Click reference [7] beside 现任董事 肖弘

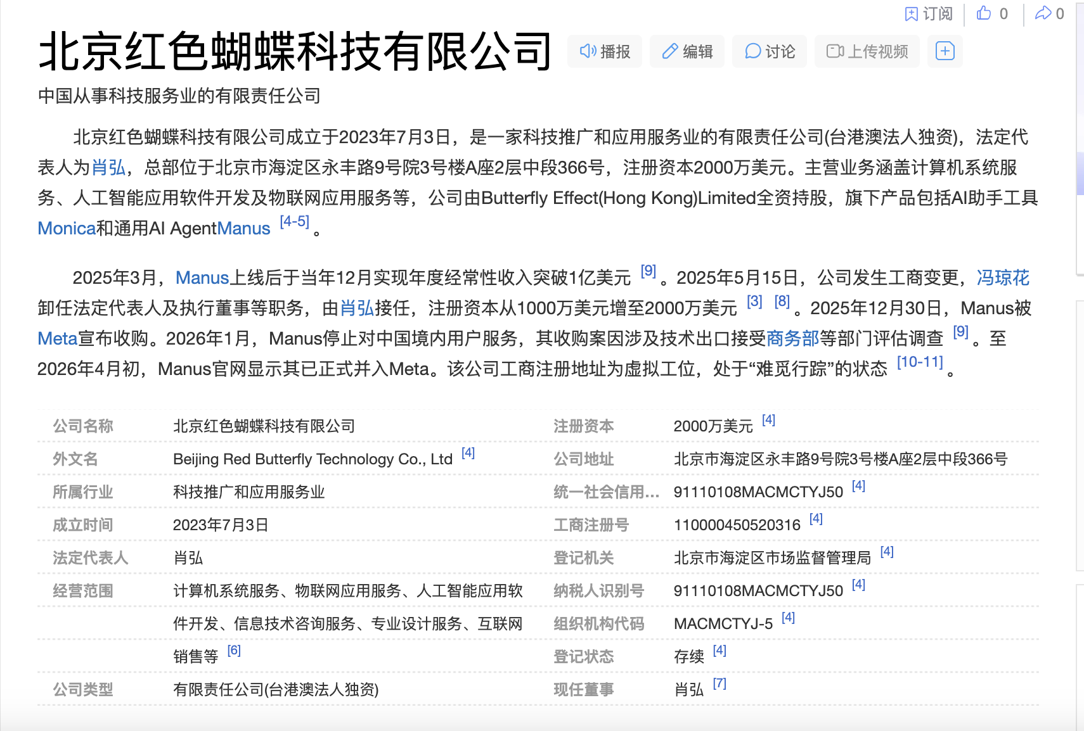(719, 683)
